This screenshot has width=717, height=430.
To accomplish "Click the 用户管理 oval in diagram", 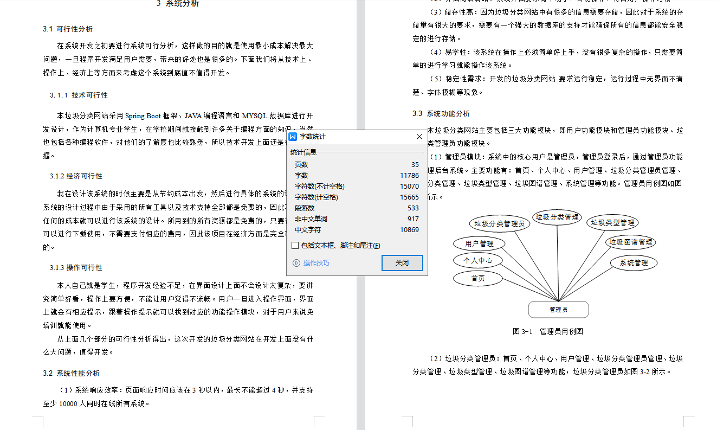I will (x=480, y=243).
